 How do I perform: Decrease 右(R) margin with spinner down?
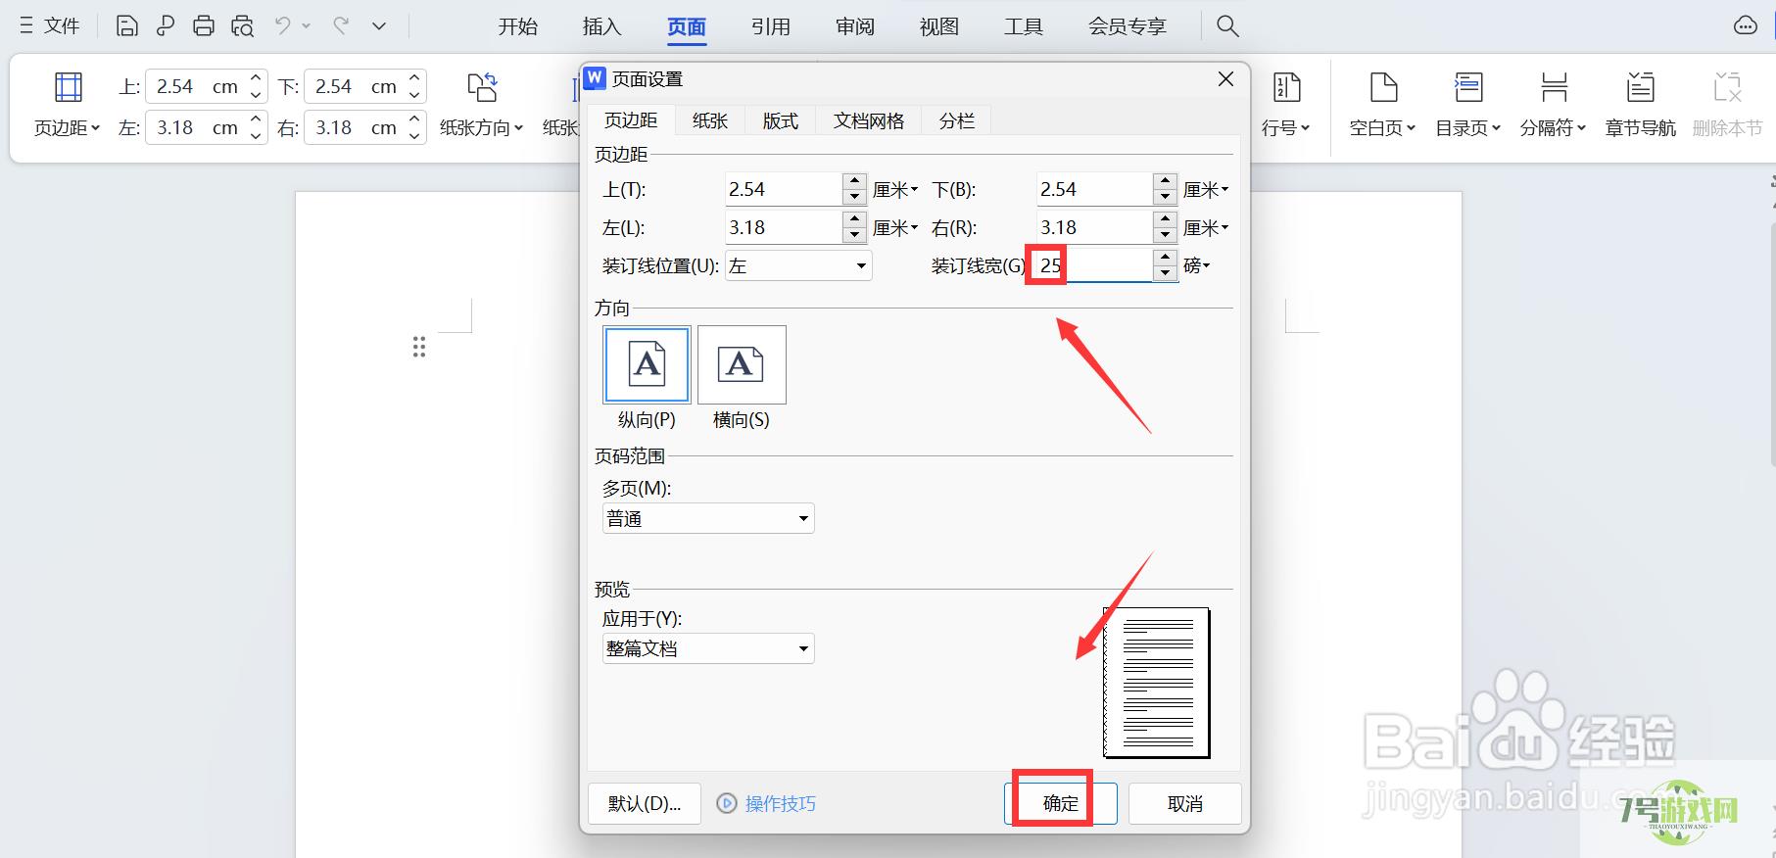point(1165,235)
